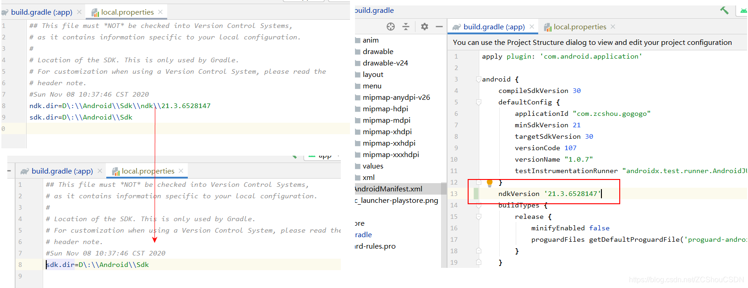Click versionName "1.0.7" line
The width and height of the screenshot is (748, 288).
(554, 159)
